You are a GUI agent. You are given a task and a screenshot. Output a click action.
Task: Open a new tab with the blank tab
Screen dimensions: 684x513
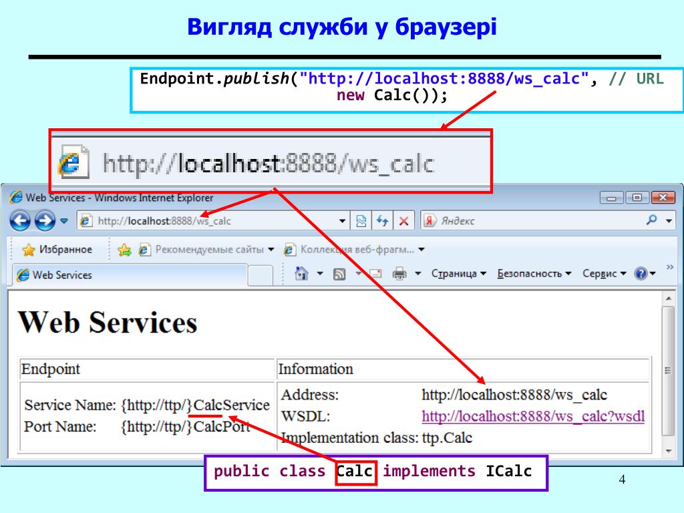260,276
